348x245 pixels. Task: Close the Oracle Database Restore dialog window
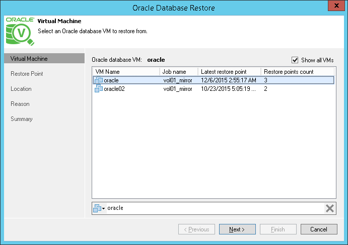pos(336,6)
